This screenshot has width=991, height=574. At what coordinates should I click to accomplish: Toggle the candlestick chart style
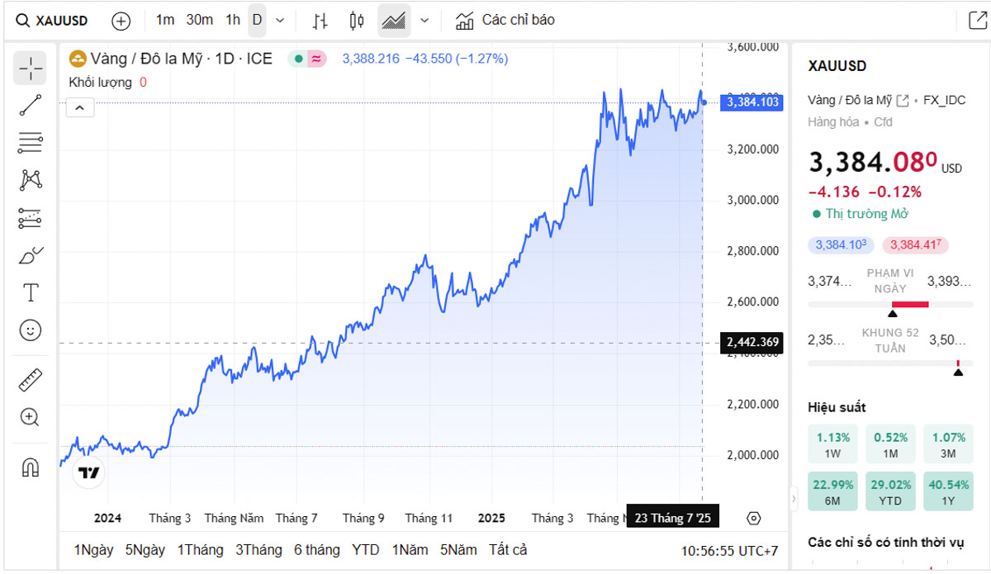click(x=357, y=21)
